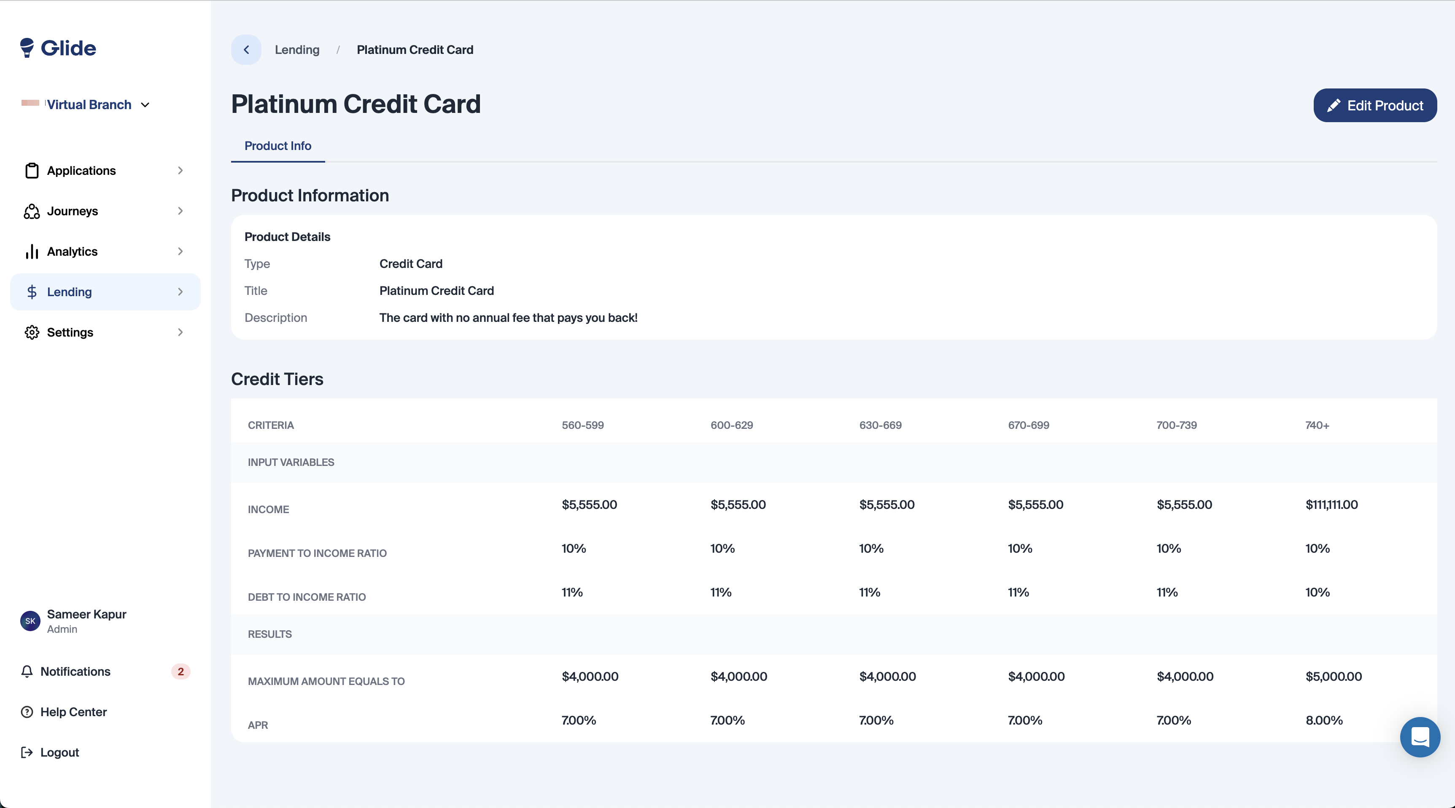Expand the Analytics submenu chevron
Image resolution: width=1455 pixels, height=808 pixels.
[180, 251]
